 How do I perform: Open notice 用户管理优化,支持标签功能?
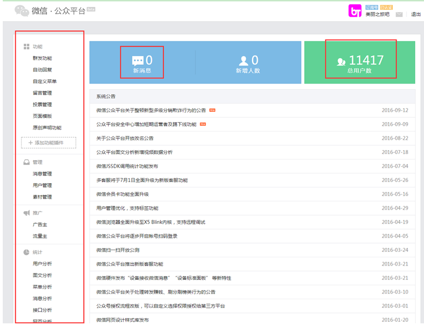point(127,208)
